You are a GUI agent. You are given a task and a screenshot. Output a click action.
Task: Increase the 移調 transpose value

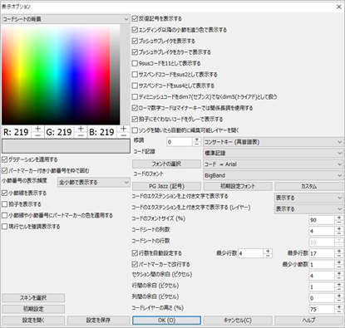tap(197, 140)
